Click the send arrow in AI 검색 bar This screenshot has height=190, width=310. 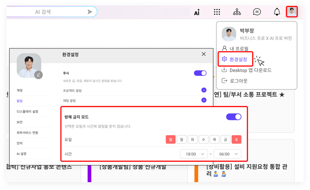pos(90,12)
